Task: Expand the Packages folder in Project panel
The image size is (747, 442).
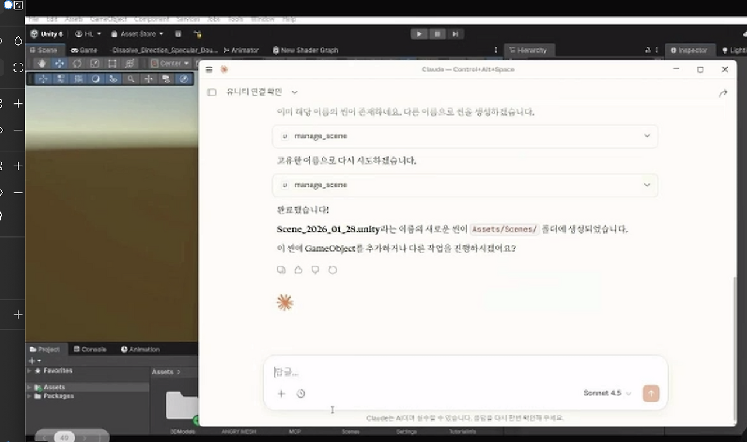Action: pos(30,396)
